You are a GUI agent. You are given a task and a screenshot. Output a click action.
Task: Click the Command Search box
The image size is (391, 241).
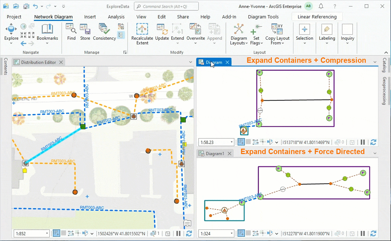coord(166,6)
